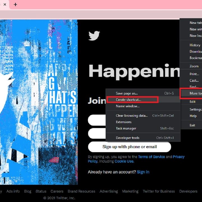Open Marketing footer link

130,191
